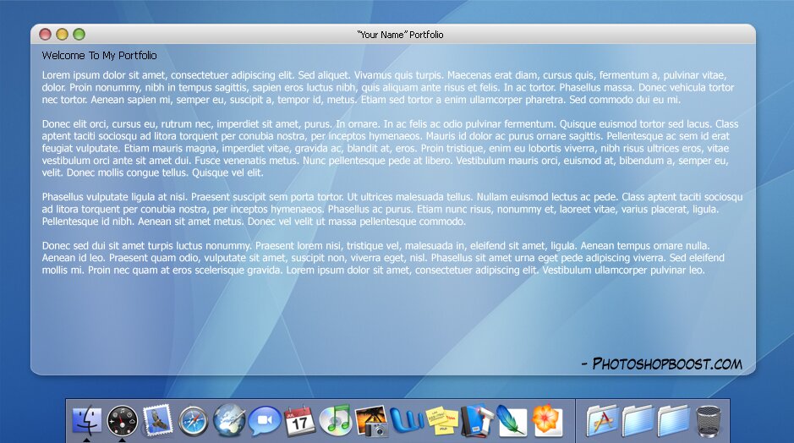Screen dimensions: 794x443
Task: Click the paragraph starting "Donec elit orci"
Action: [390, 148]
